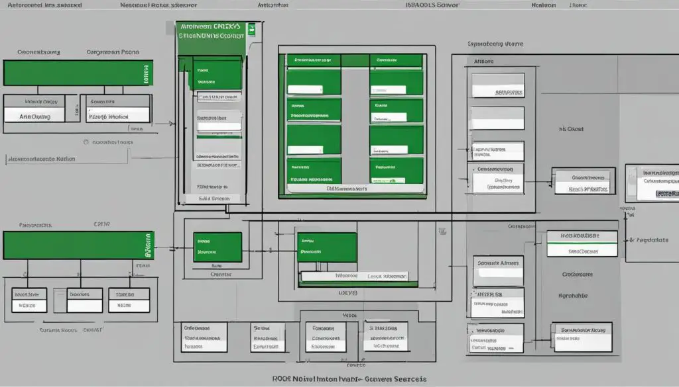Expand the dropdown field below the 'Subclass' label

(x=219, y=125)
